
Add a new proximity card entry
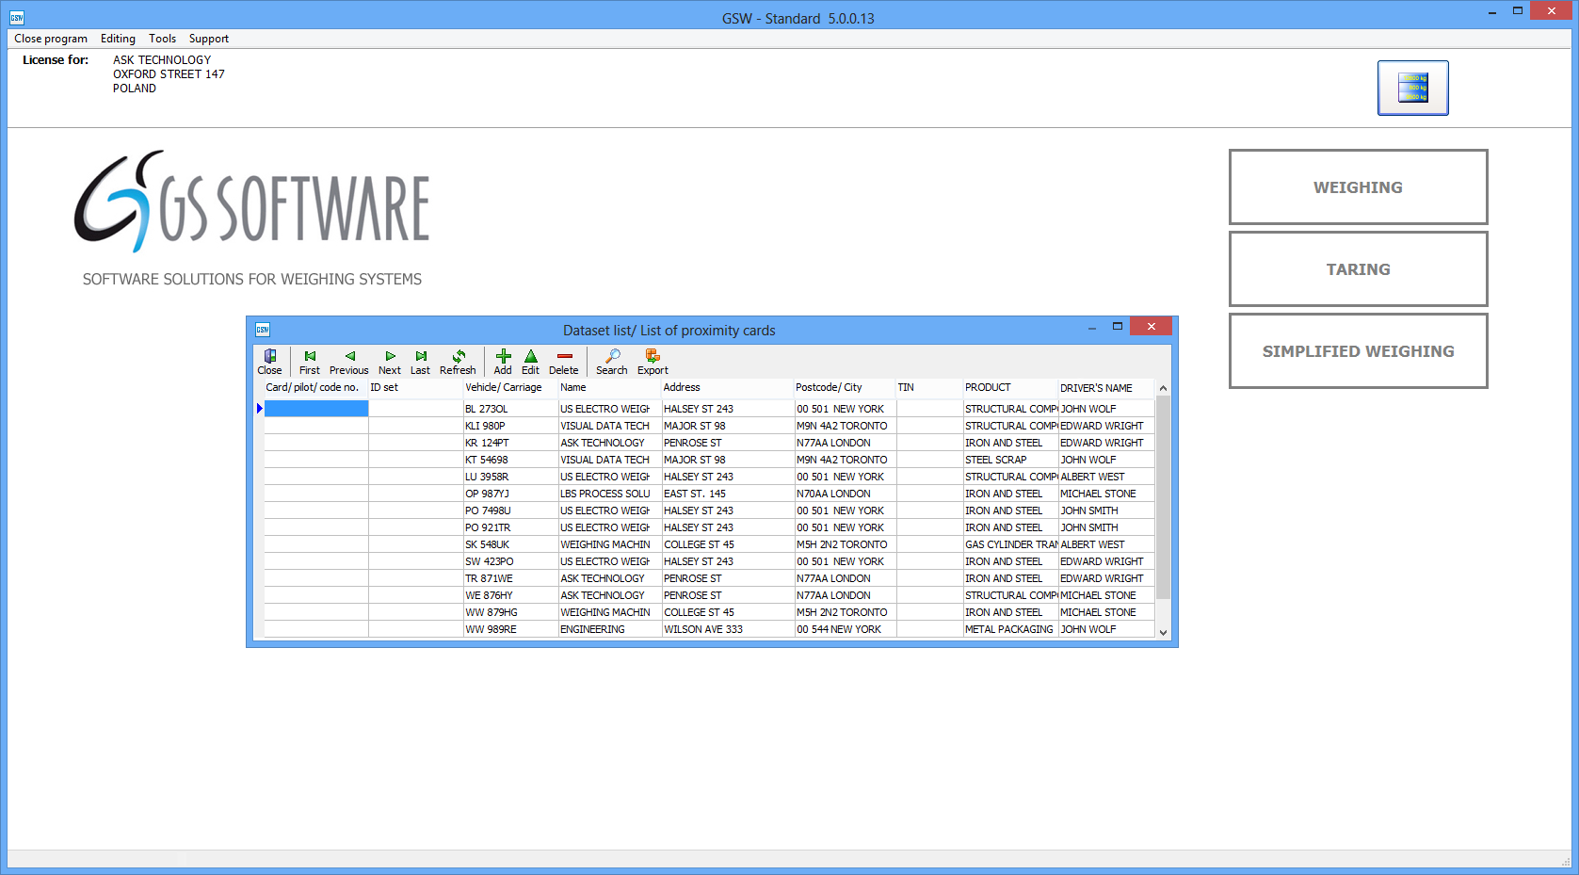(x=503, y=362)
